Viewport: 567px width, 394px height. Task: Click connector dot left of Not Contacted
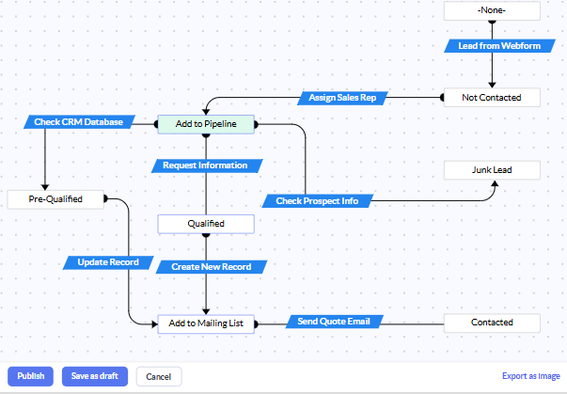442,97
